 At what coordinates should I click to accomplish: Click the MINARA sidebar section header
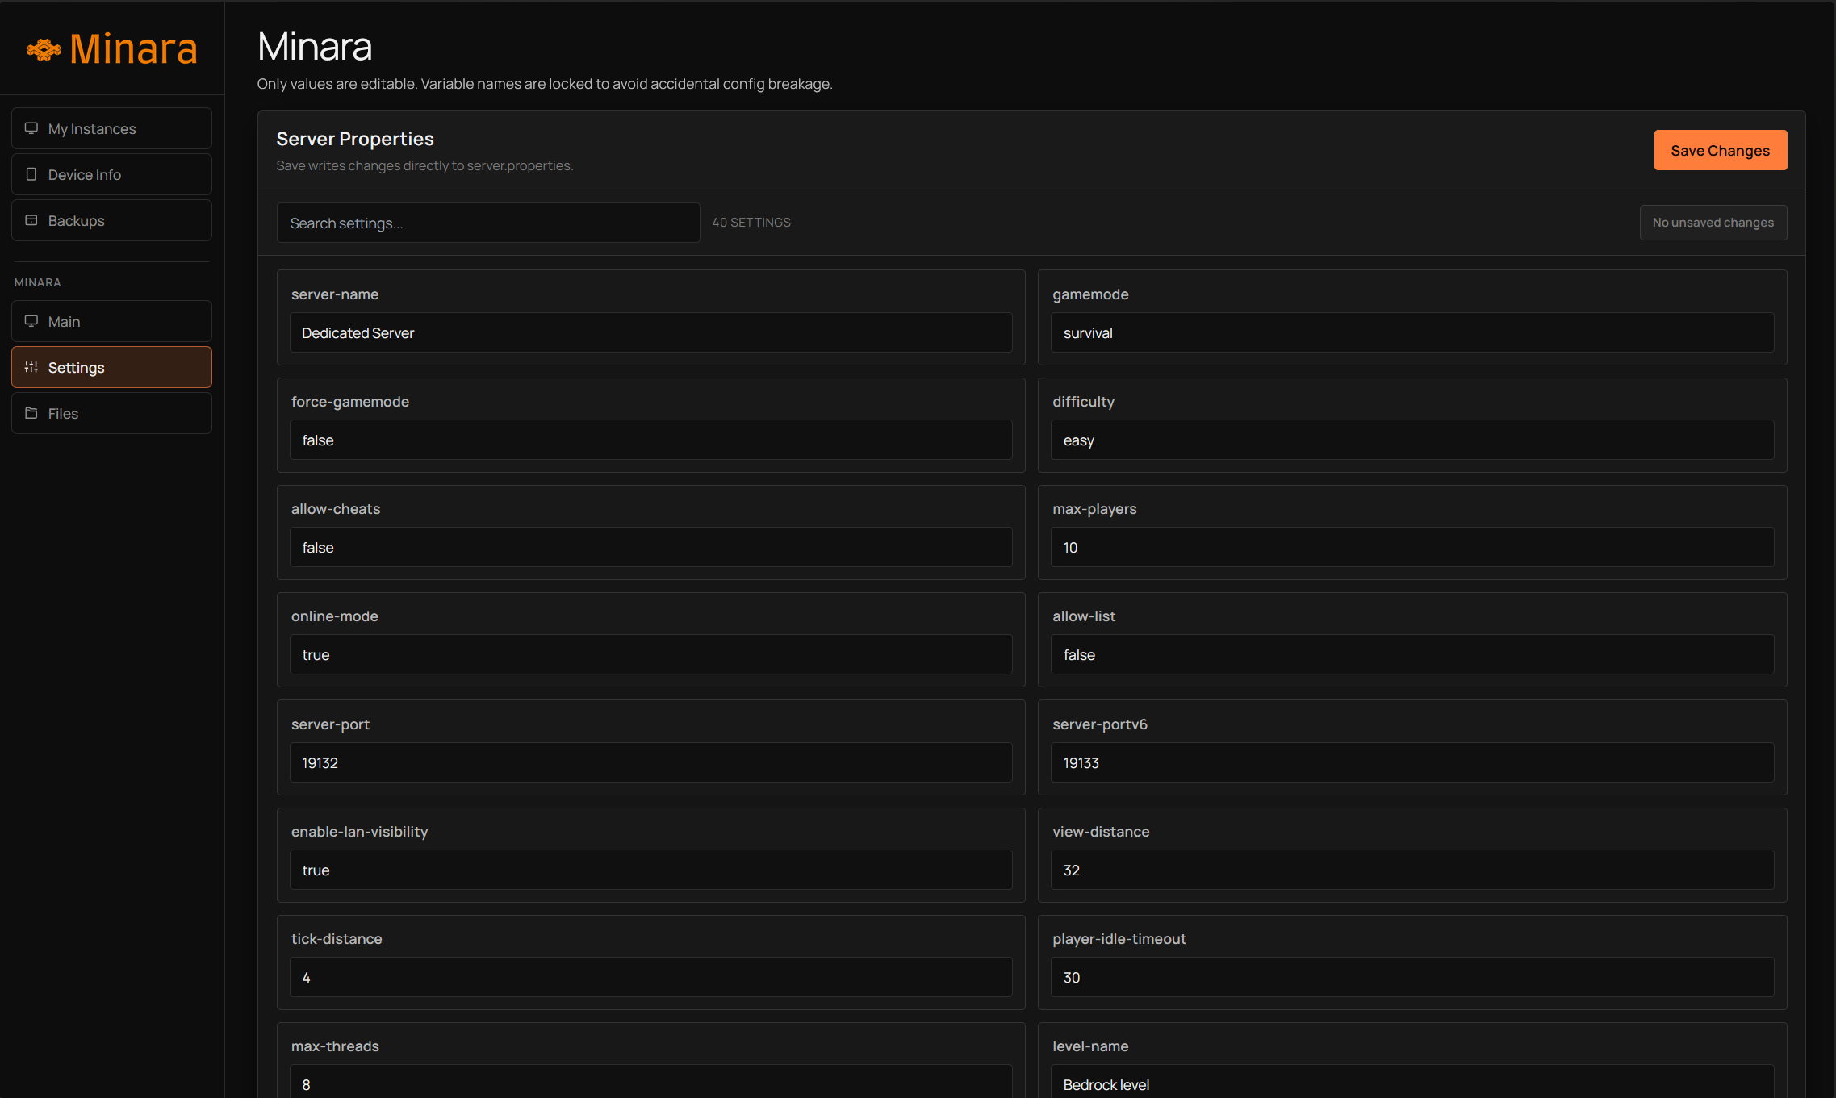[38, 282]
